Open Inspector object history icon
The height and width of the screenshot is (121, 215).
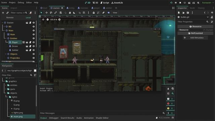(212, 13)
